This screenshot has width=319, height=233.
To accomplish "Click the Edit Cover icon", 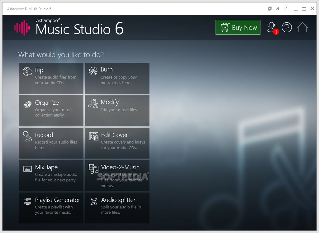I will pyautogui.click(x=93, y=136).
